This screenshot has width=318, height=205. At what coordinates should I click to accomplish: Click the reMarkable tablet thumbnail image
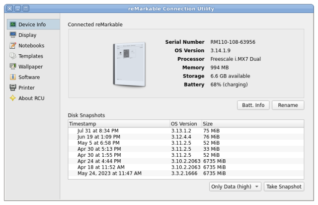point(129,63)
